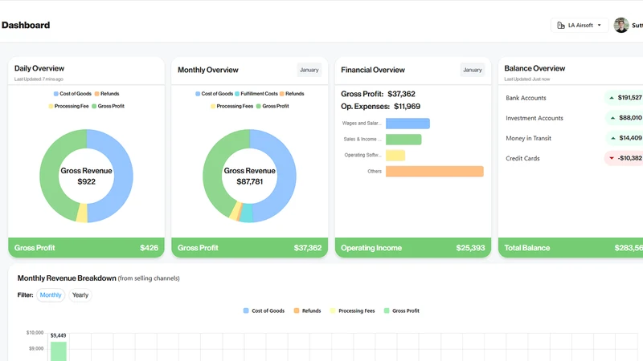Viewport: 643px width, 361px height.
Task: Toggle Gross Profit legend in Monthly Overview
Action: coord(272,106)
